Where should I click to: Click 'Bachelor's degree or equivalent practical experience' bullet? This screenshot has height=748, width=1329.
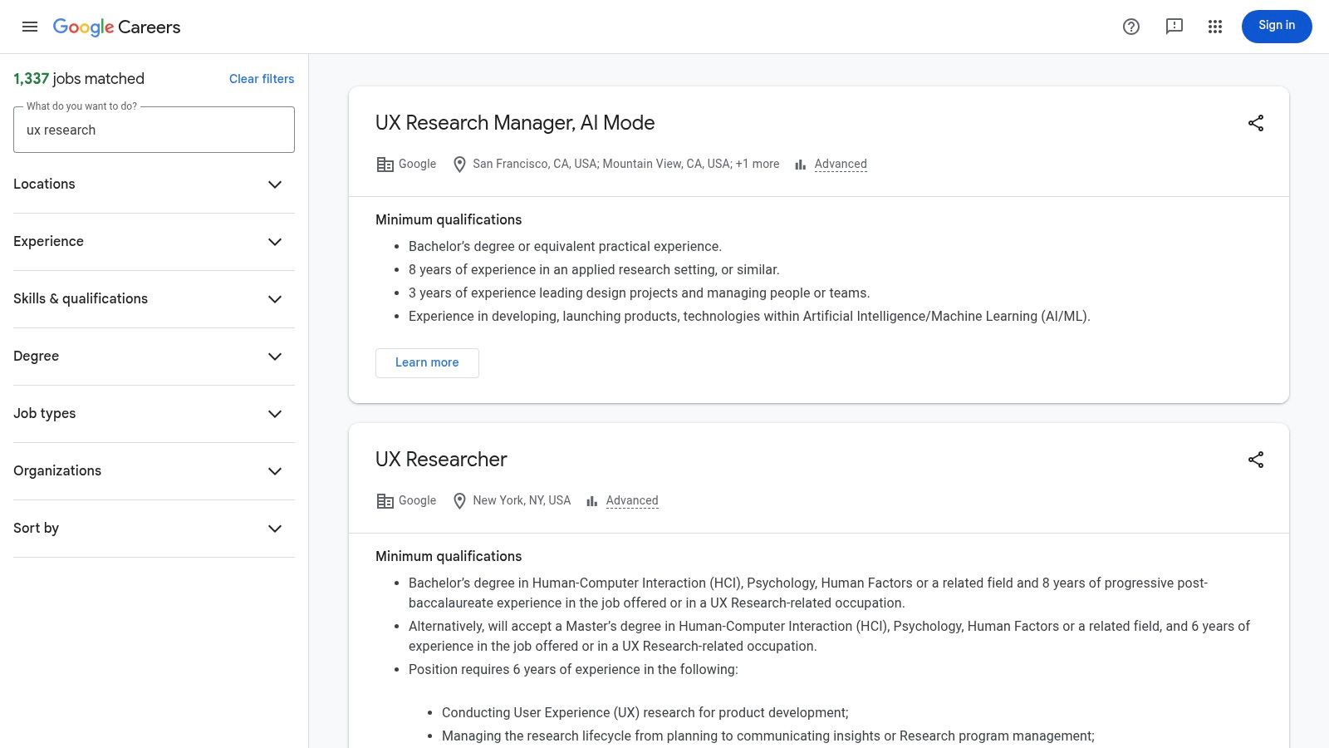pos(565,247)
